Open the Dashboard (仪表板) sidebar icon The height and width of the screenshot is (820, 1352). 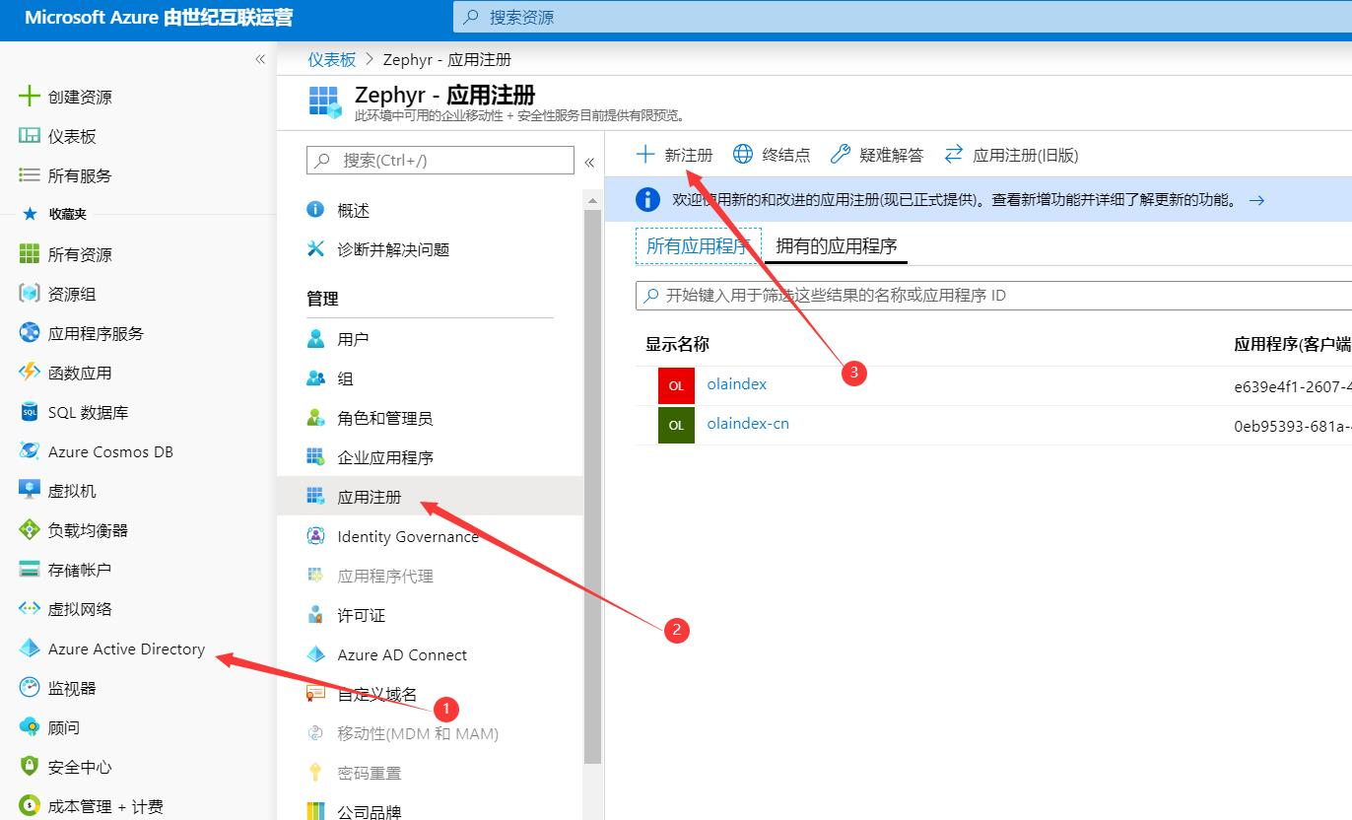30,136
